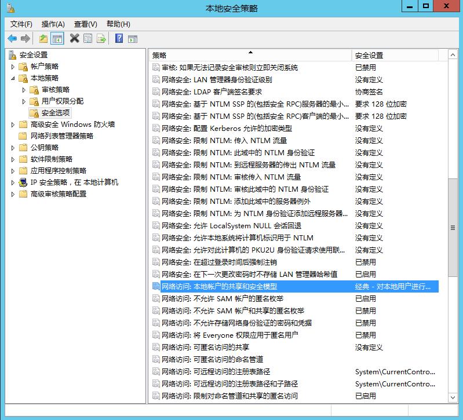Click the Delete X toolbar icon
Screen dimensions: 463x420
74,38
